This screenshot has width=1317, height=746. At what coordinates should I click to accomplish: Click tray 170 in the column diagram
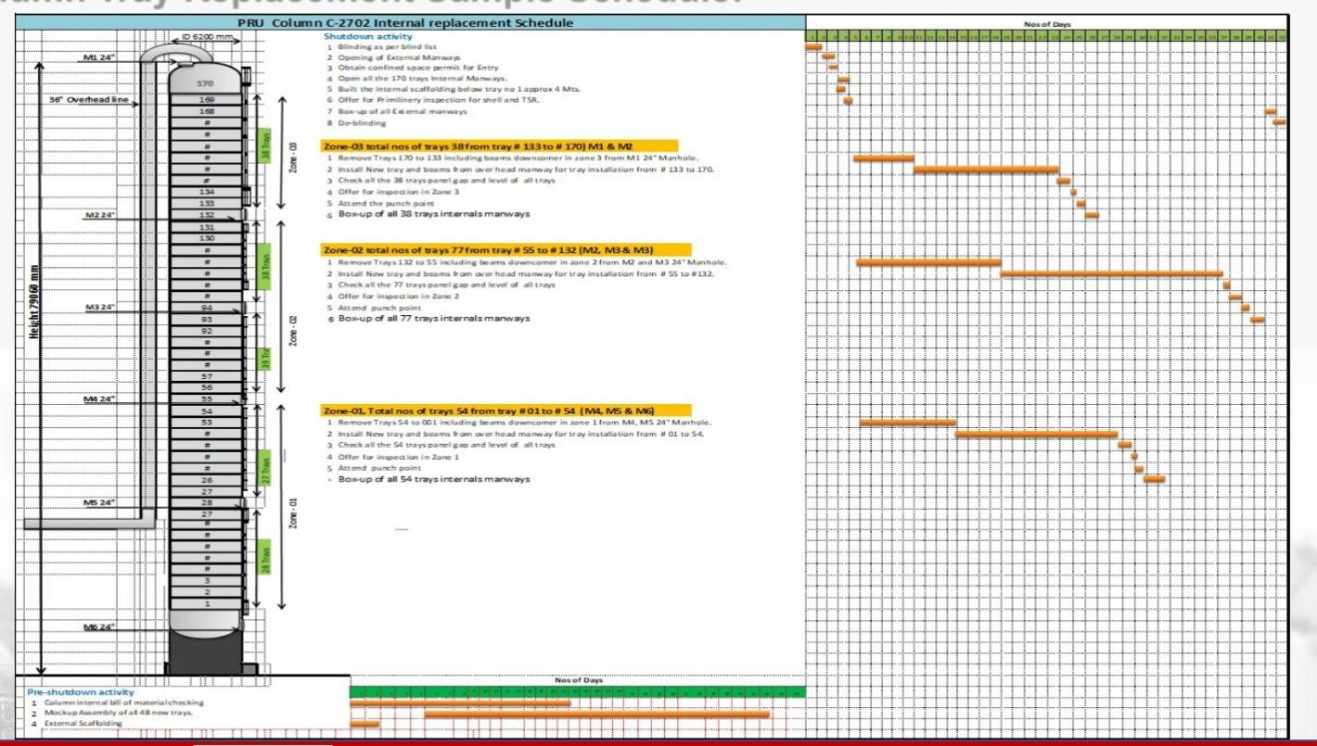pyautogui.click(x=206, y=83)
